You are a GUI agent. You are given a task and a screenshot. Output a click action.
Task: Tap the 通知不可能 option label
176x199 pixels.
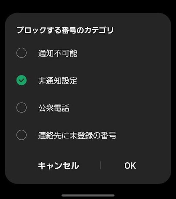click(57, 53)
